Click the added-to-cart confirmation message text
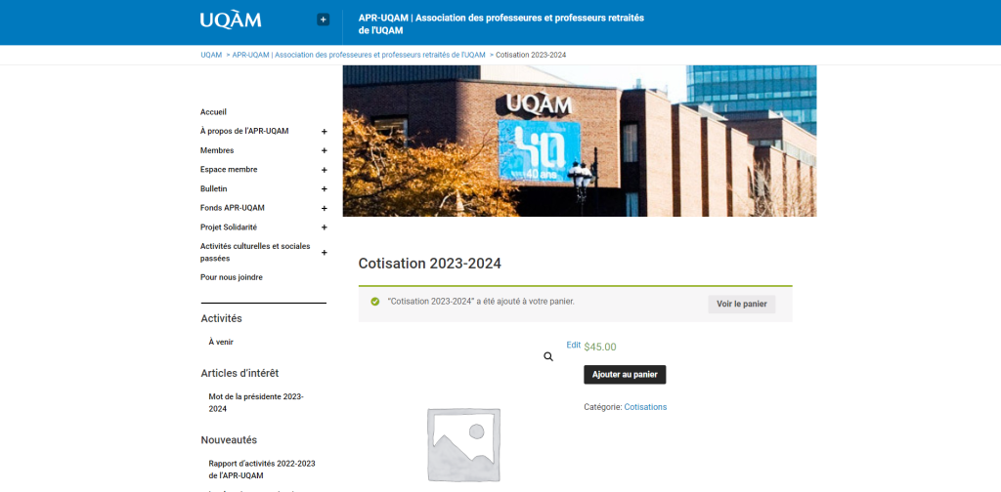The height and width of the screenshot is (492, 1001). 481,302
